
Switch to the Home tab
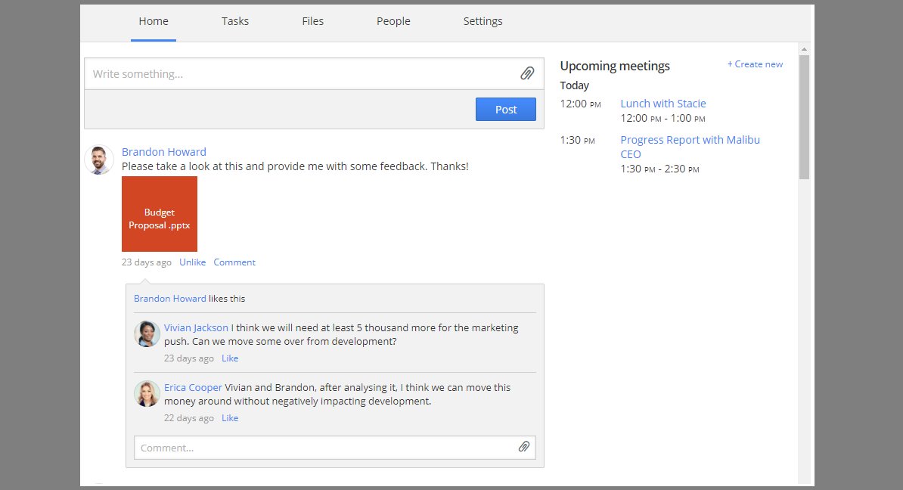click(x=154, y=21)
